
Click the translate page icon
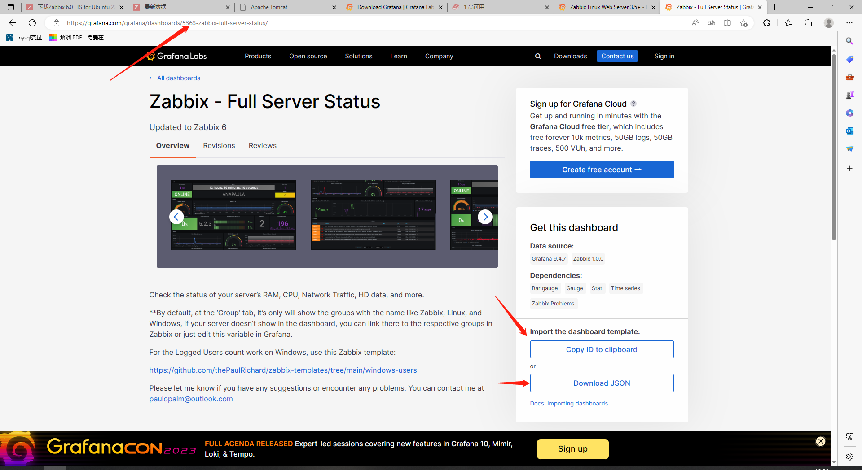[x=711, y=23]
